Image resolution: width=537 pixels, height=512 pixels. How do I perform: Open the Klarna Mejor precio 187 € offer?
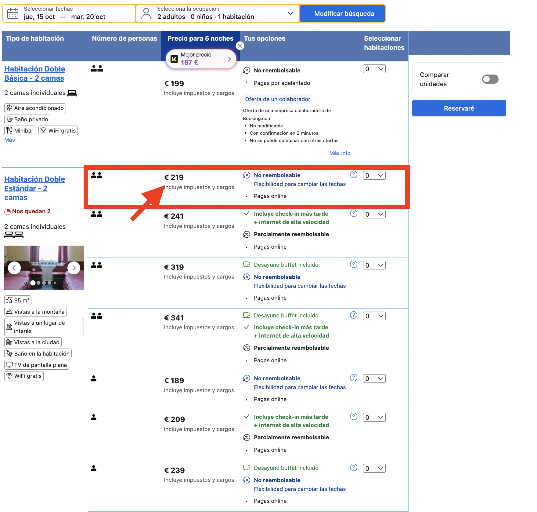click(x=201, y=59)
